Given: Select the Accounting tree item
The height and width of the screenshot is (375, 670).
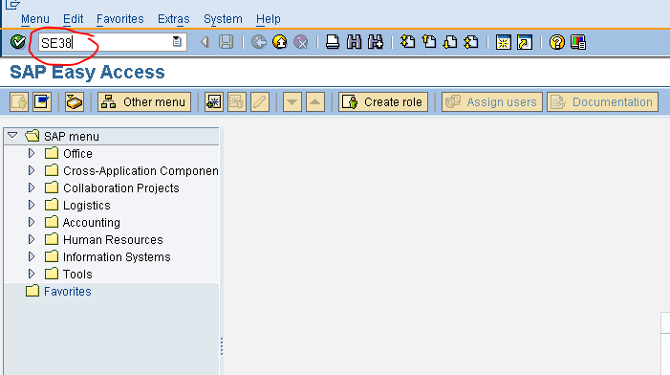Looking at the screenshot, I should (92, 222).
